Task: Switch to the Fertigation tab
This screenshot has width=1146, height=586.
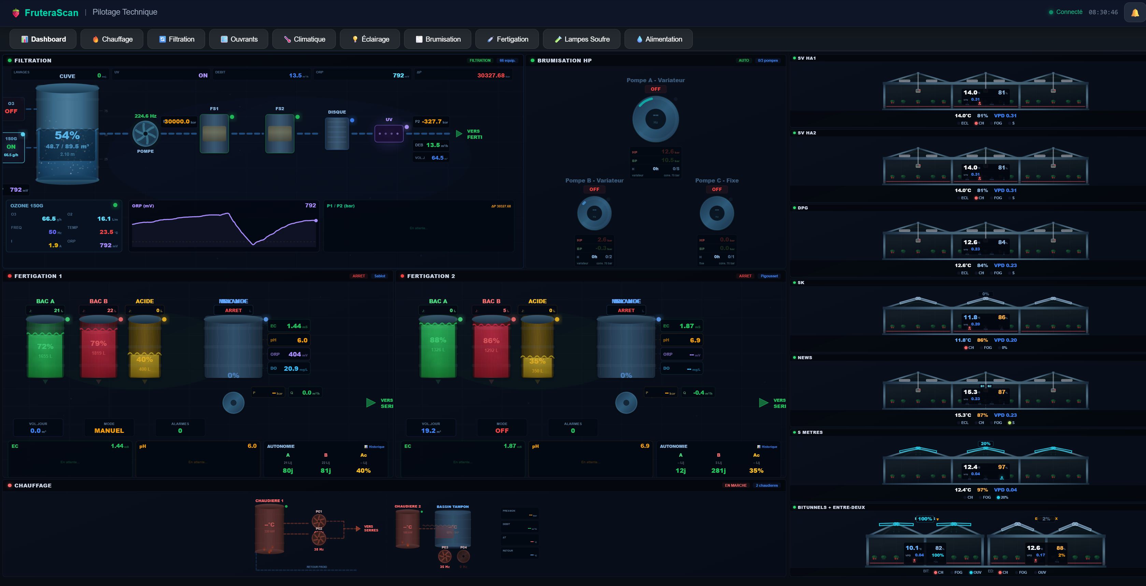Action: click(507, 39)
